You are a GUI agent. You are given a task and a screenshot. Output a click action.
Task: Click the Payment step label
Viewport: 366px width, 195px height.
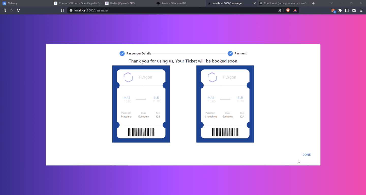[240, 53]
